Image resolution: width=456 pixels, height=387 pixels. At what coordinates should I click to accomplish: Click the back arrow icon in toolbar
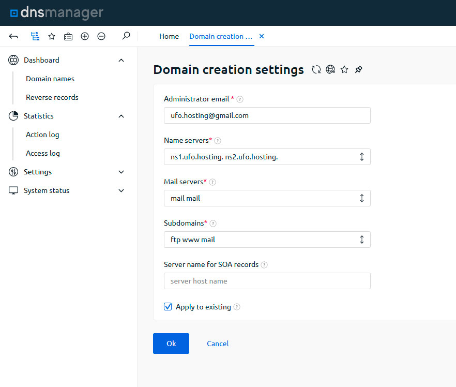(x=14, y=36)
